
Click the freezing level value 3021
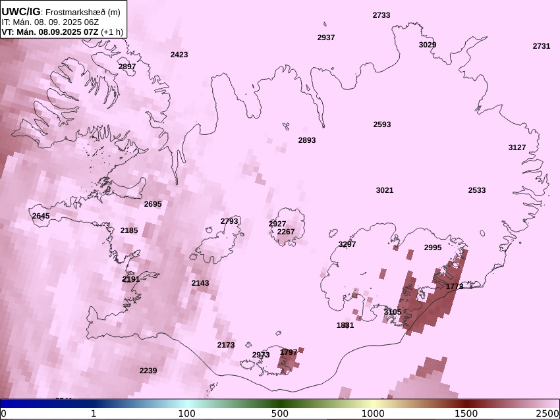[385, 190]
